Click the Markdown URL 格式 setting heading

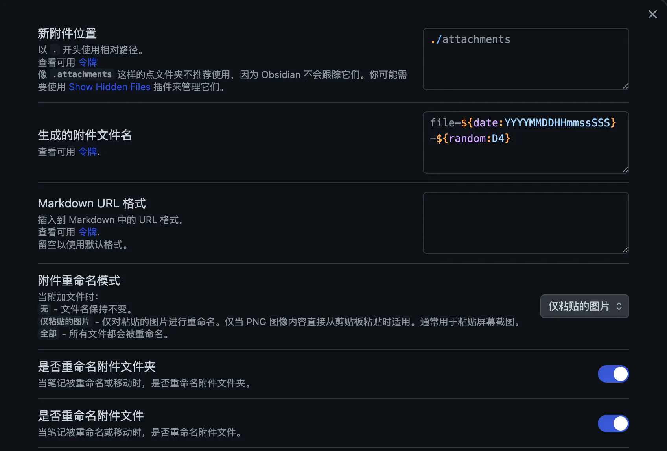tap(92, 203)
